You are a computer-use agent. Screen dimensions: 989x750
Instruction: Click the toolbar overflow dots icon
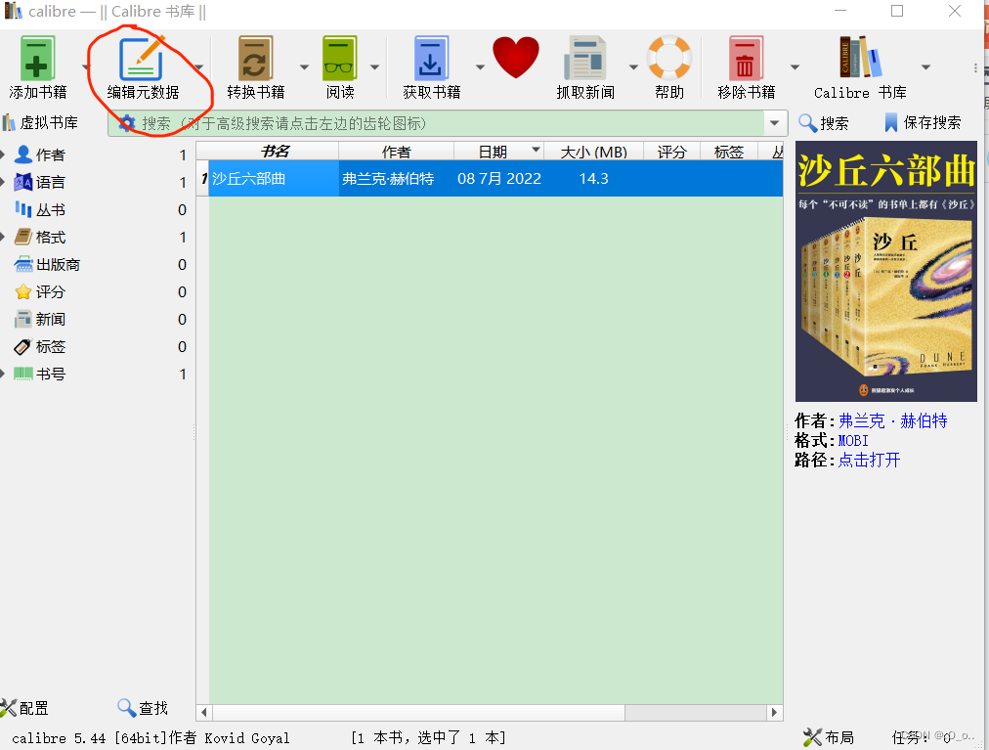pyautogui.click(x=975, y=67)
